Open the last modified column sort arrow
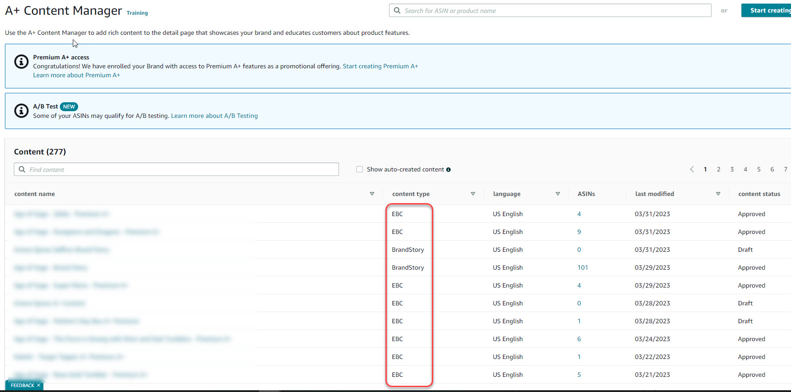The image size is (791, 392). pos(718,194)
